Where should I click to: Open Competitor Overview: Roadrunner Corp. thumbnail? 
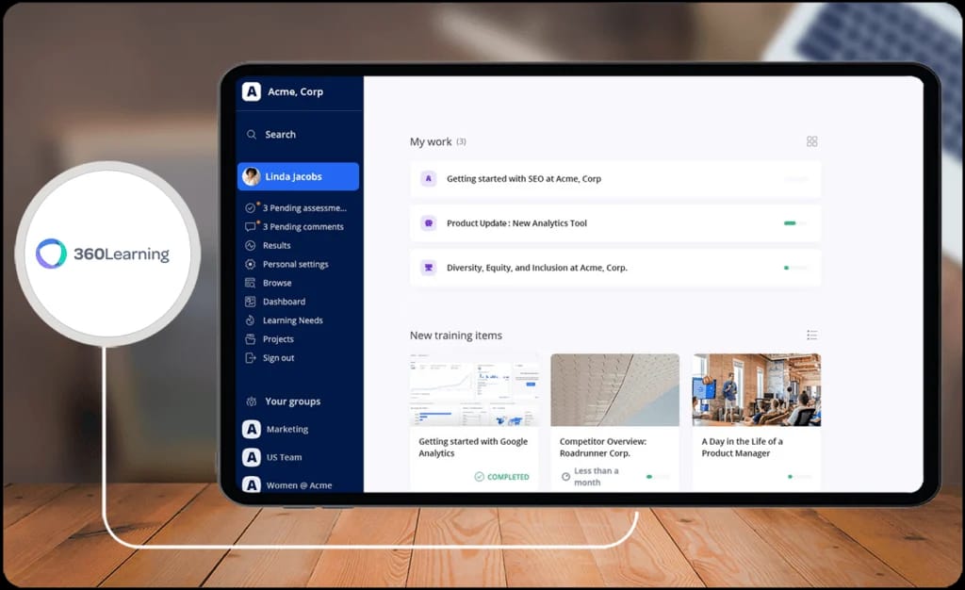614,389
